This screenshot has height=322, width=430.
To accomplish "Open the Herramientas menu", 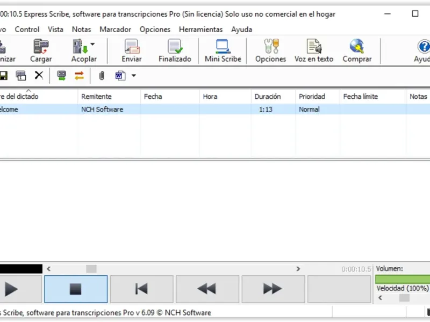I will 200,30.
